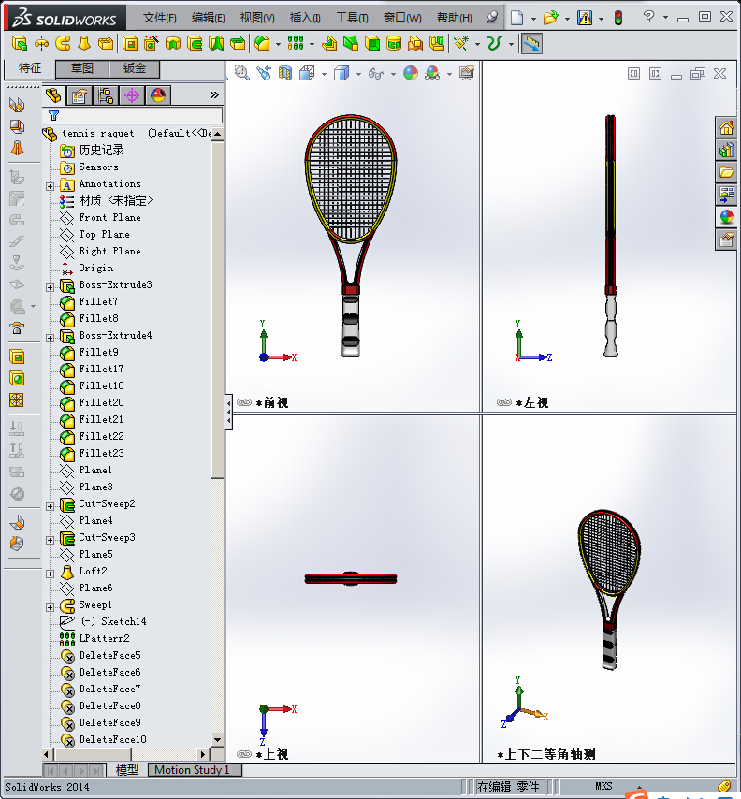The image size is (741, 799).
Task: Select Front Plane in the tree
Action: tap(109, 218)
